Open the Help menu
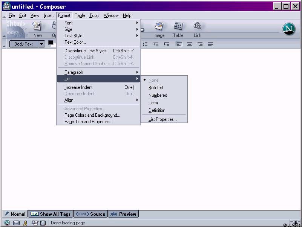302x227 pixels. click(127, 15)
